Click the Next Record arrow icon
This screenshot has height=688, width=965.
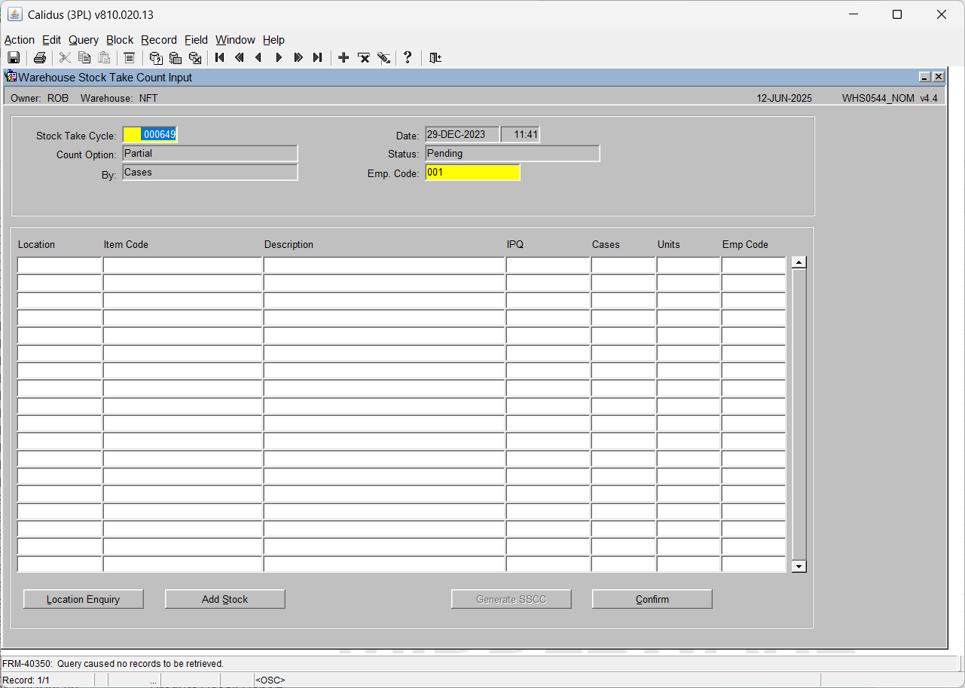tap(279, 58)
